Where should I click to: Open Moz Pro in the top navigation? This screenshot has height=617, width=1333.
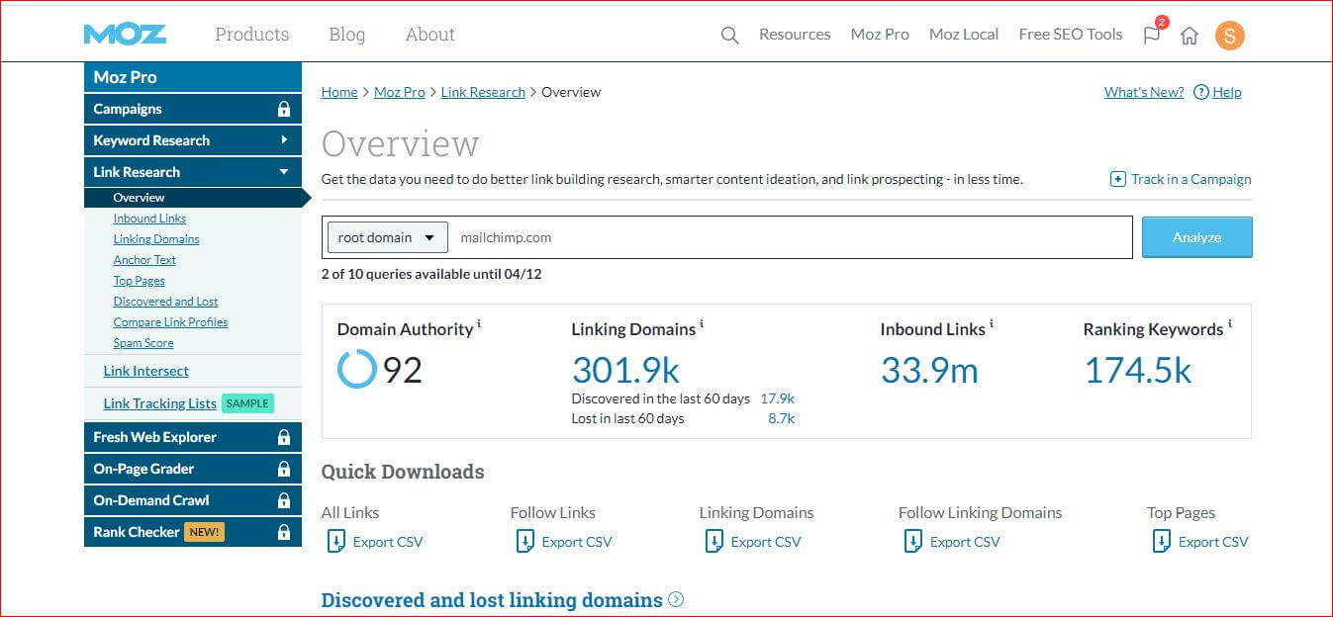(x=880, y=35)
